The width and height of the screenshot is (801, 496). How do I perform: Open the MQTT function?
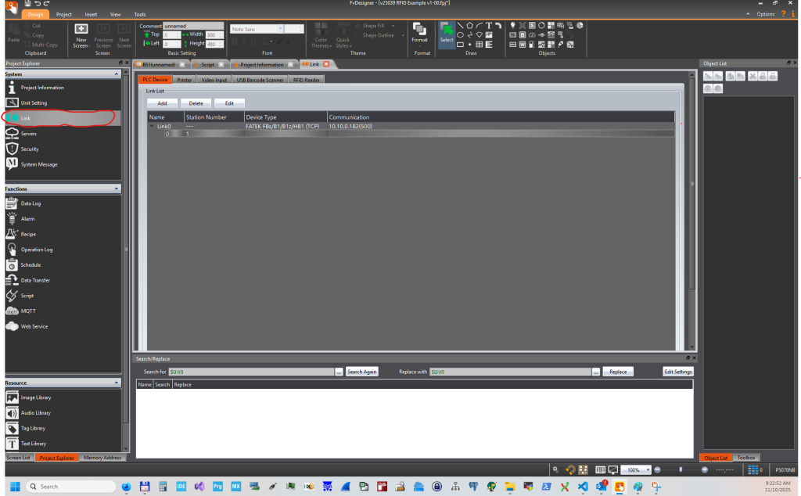point(28,311)
